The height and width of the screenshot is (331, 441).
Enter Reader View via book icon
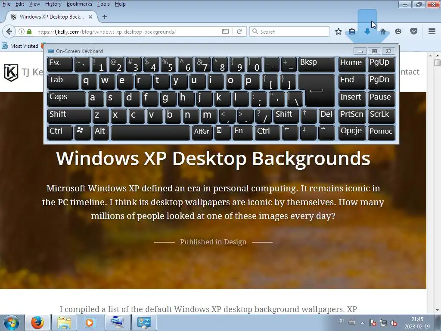pos(225,31)
